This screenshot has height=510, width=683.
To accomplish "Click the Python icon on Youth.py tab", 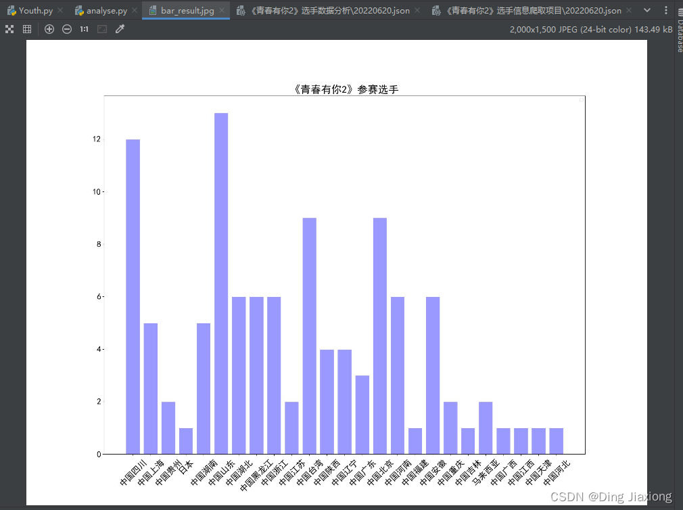I will (11, 10).
